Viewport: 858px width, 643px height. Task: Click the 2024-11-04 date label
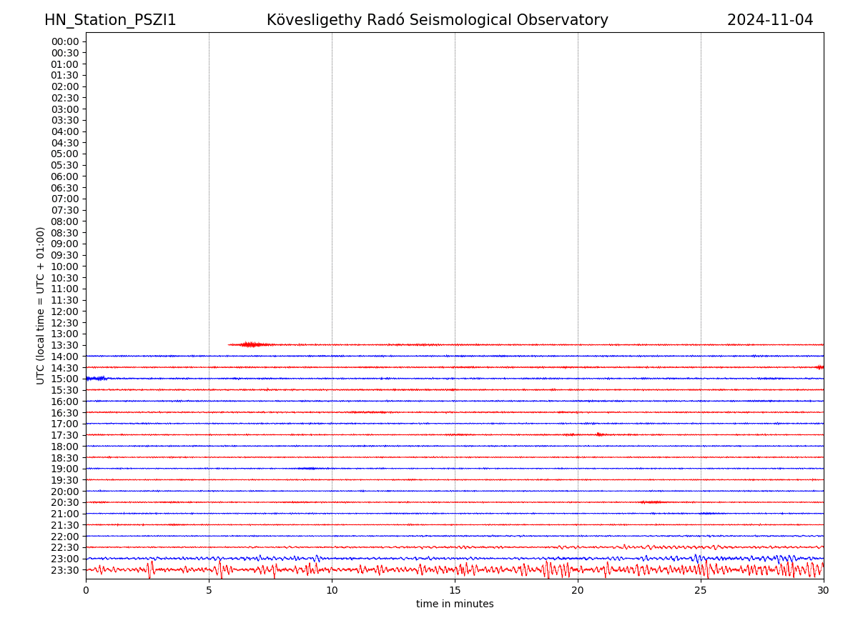click(769, 20)
